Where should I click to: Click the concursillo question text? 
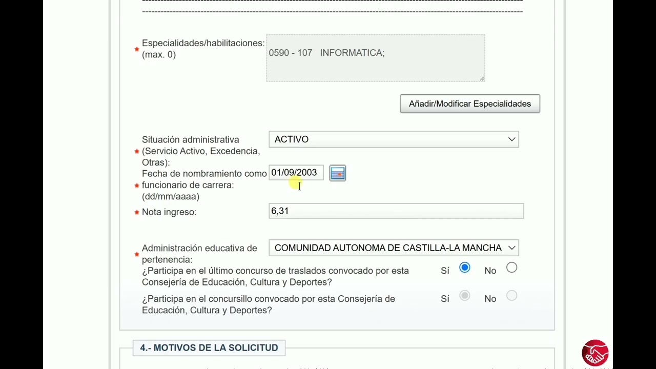[269, 304]
